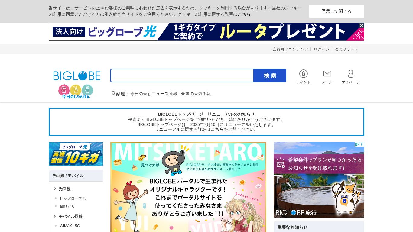Open the ログイン link
The height and width of the screenshot is (232, 413).
pyautogui.click(x=321, y=49)
